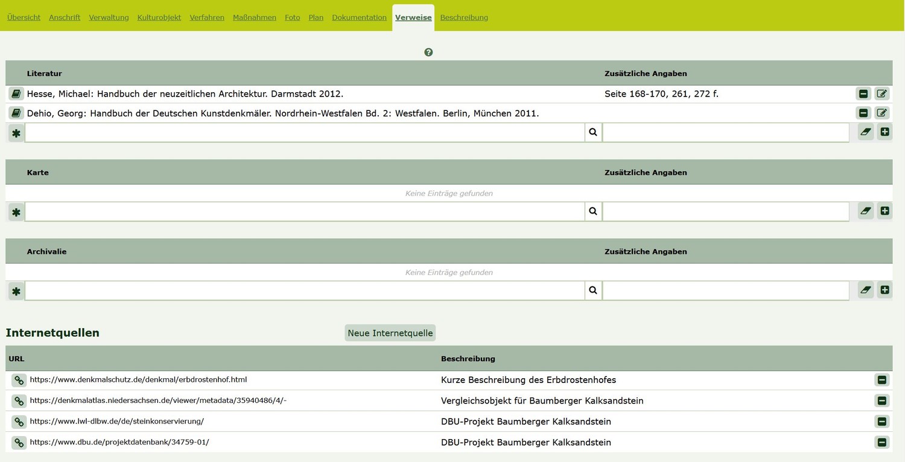Search literature with the magnifier icon
This screenshot has height=462, width=905.
pyautogui.click(x=593, y=132)
